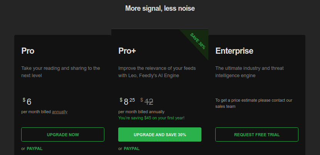320x155 pixels.
Task: Click the Pro plan description text
Action: [x=60, y=72]
